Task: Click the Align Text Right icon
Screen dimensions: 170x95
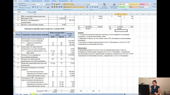Action: 57,7
